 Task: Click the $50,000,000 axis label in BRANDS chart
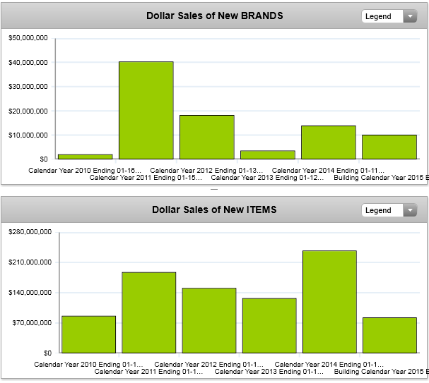point(28,38)
